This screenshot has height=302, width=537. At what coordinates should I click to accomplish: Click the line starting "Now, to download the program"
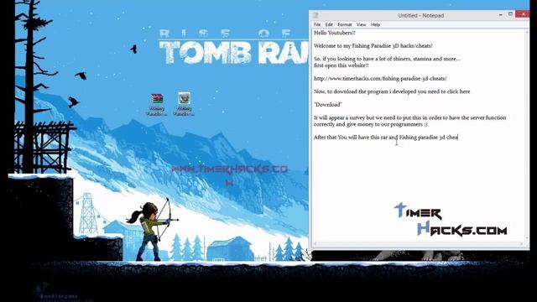[x=392, y=91]
